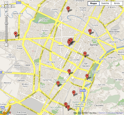Click the zoom slider handle
124x115 pixels.
point(6,23)
